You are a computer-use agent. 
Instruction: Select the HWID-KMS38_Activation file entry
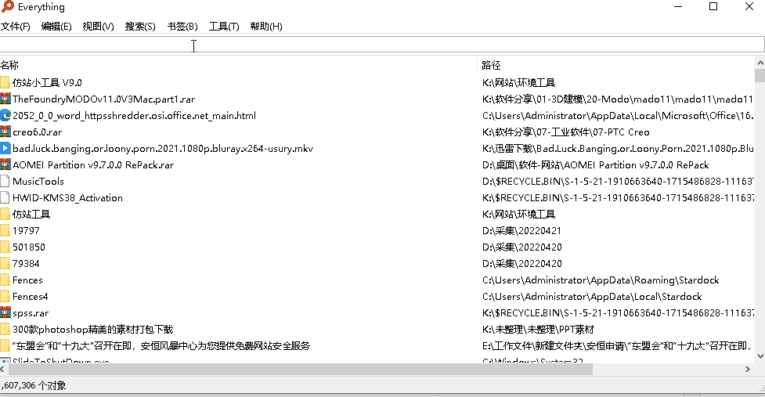tap(67, 198)
